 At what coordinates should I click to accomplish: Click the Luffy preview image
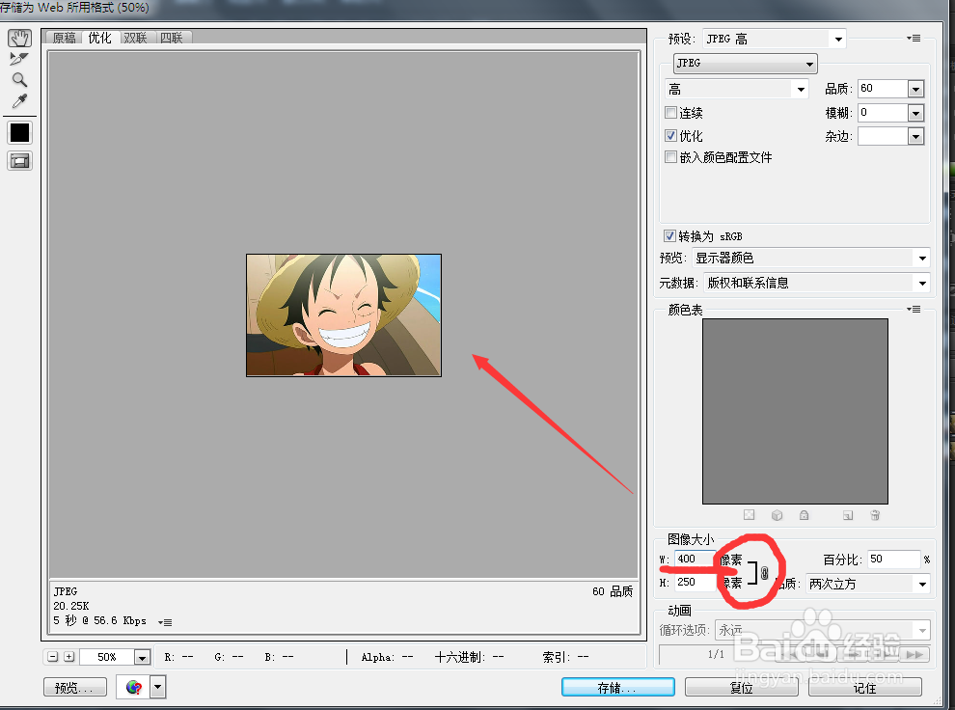coord(343,315)
